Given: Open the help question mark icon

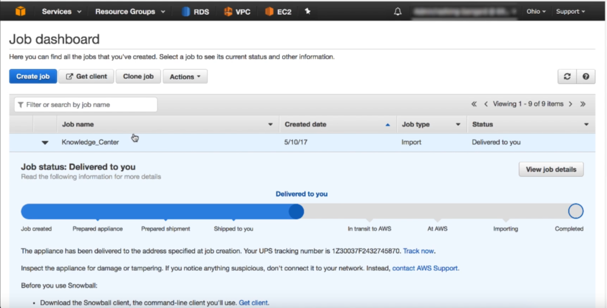Looking at the screenshot, I should 586,77.
